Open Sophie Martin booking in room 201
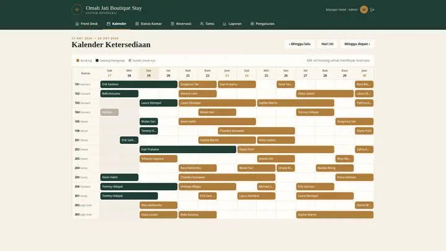446x251 pixels. pyautogui.click(x=227, y=140)
